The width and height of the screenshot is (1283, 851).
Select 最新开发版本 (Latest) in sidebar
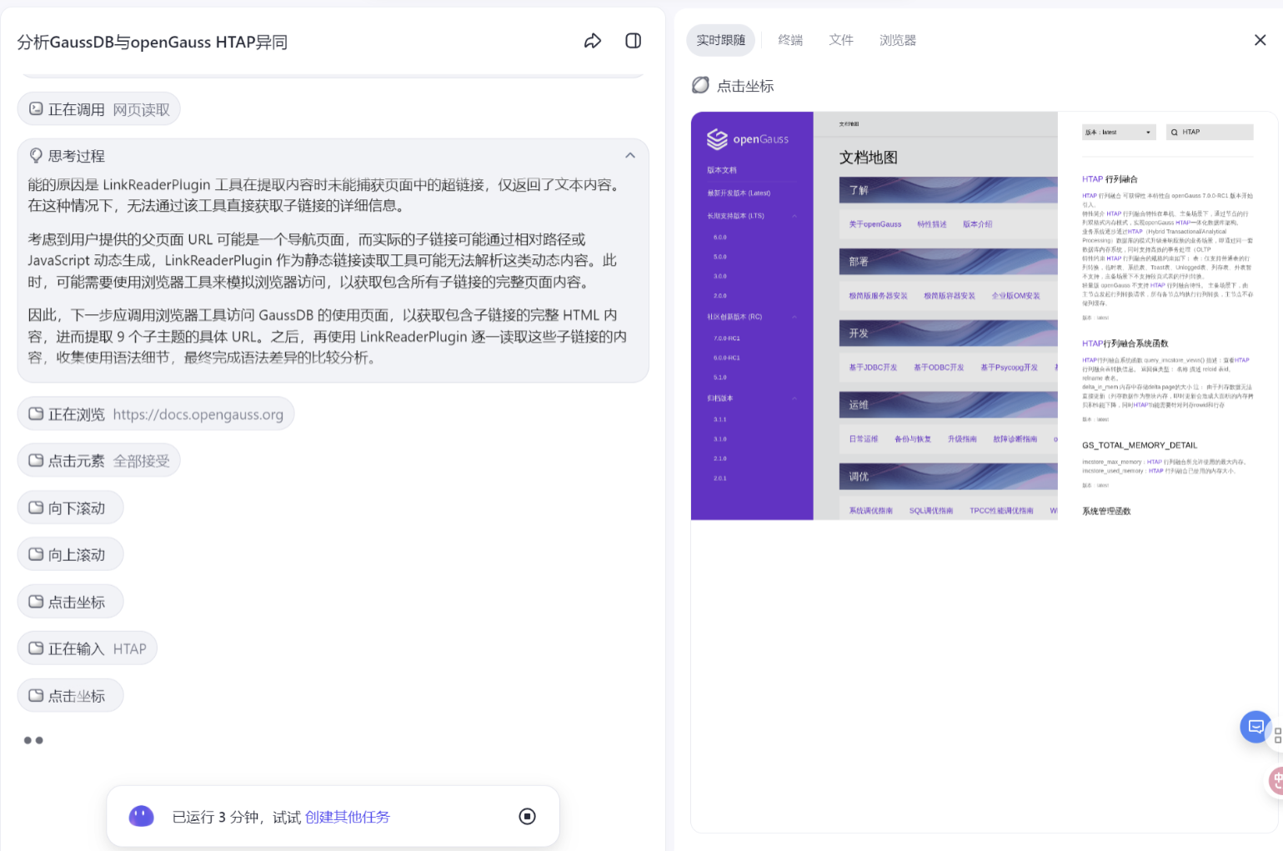tap(739, 193)
